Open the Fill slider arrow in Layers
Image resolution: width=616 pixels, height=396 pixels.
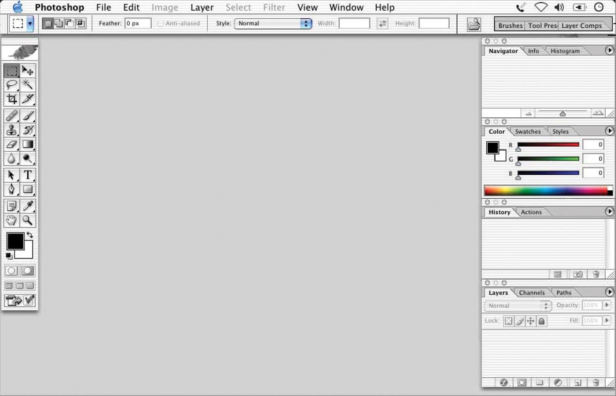point(607,320)
